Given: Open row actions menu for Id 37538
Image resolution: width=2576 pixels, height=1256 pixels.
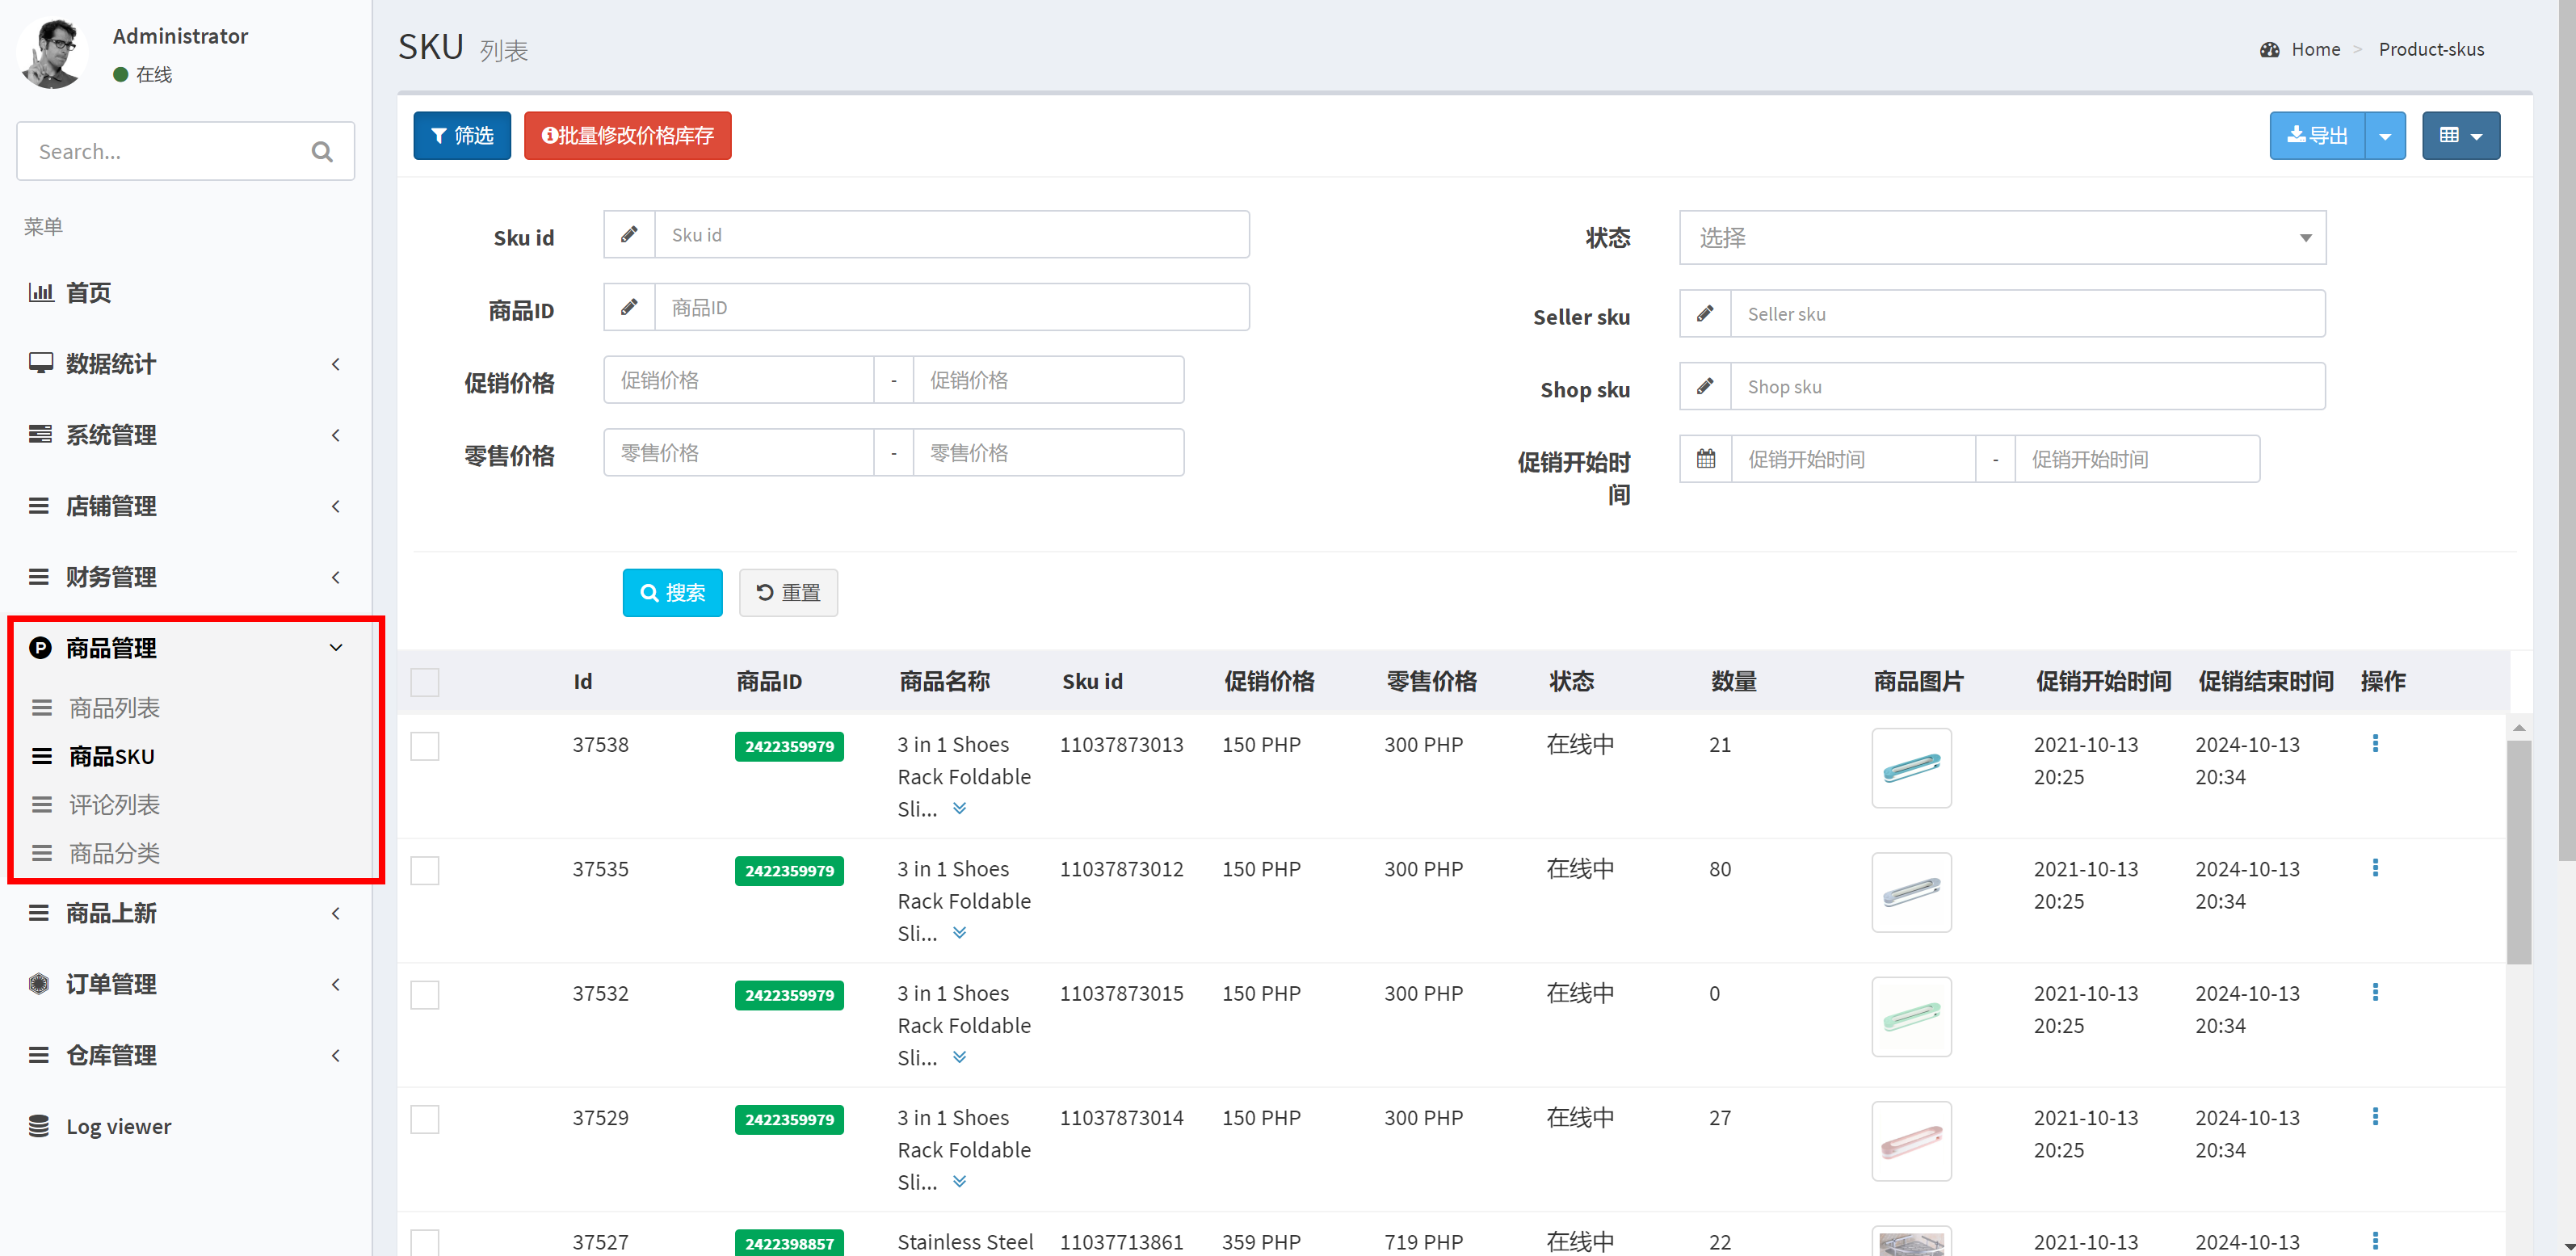Looking at the screenshot, I should 2375,743.
